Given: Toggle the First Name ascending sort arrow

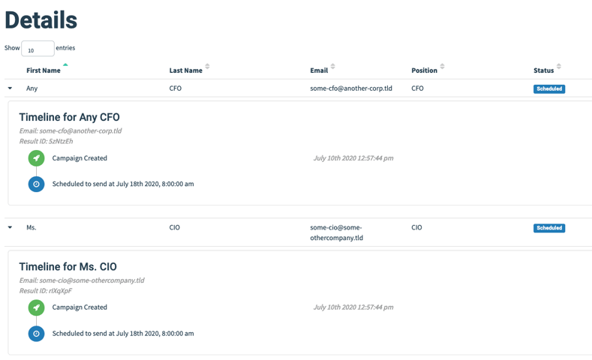Looking at the screenshot, I should pos(65,65).
